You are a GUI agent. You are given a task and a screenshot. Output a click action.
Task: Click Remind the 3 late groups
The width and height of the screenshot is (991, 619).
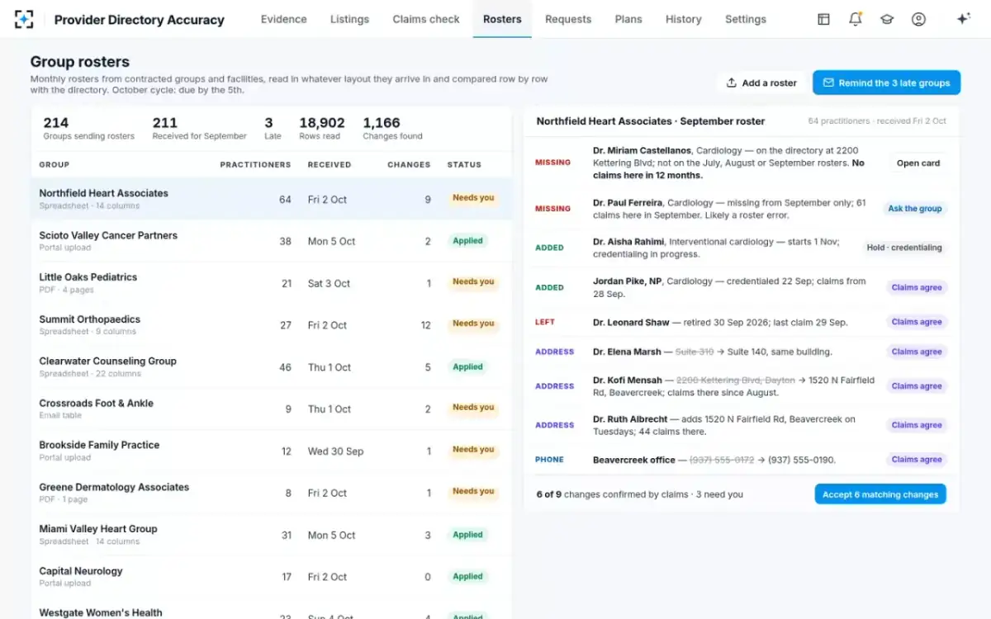(x=886, y=83)
